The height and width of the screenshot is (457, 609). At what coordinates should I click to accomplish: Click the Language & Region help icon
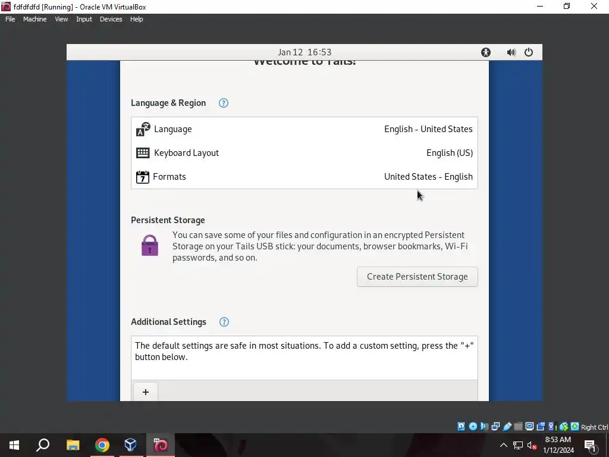224,103
